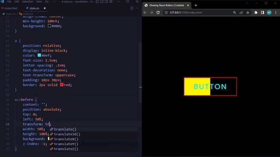Click the tab search chevron in Chrome
This screenshot has width=280, height=157.
[247, 3]
